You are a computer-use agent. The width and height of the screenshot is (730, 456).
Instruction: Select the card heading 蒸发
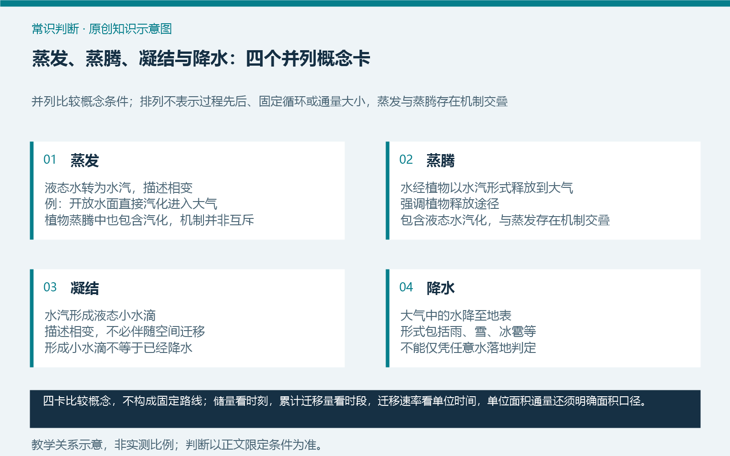click(84, 161)
